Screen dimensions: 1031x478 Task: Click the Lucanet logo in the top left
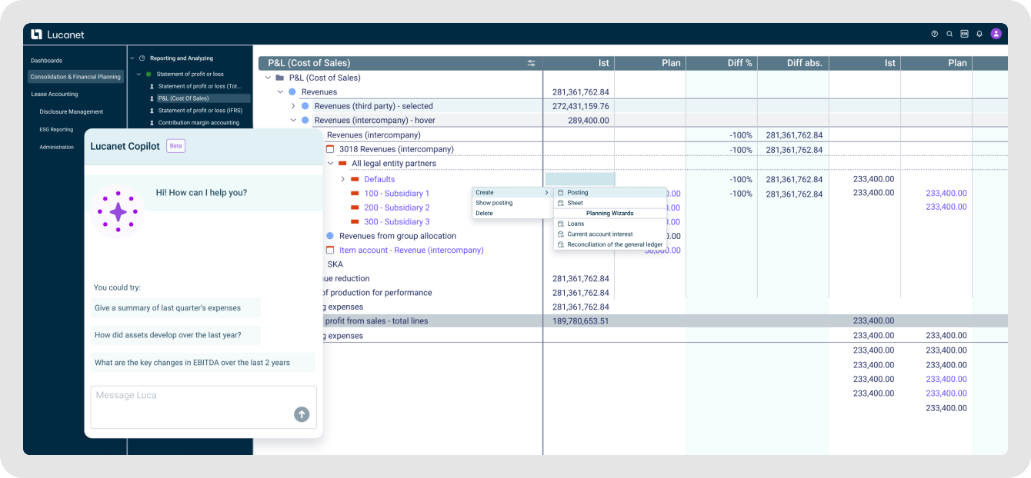(x=36, y=34)
